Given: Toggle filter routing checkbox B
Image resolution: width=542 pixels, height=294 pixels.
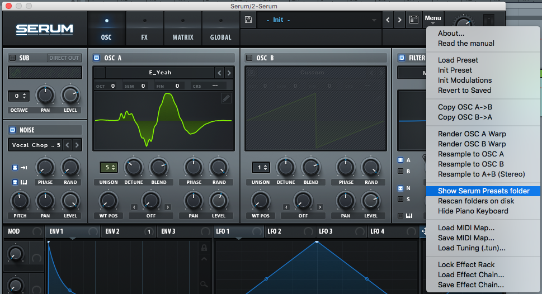Looking at the screenshot, I should click(400, 171).
